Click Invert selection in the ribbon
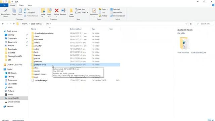The width and height of the screenshot is (215, 121). tap(118, 16)
